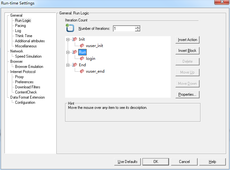Click the vuser_end action icon
Image resolution: width=230 pixels, height=170 pixels.
pos(82,71)
